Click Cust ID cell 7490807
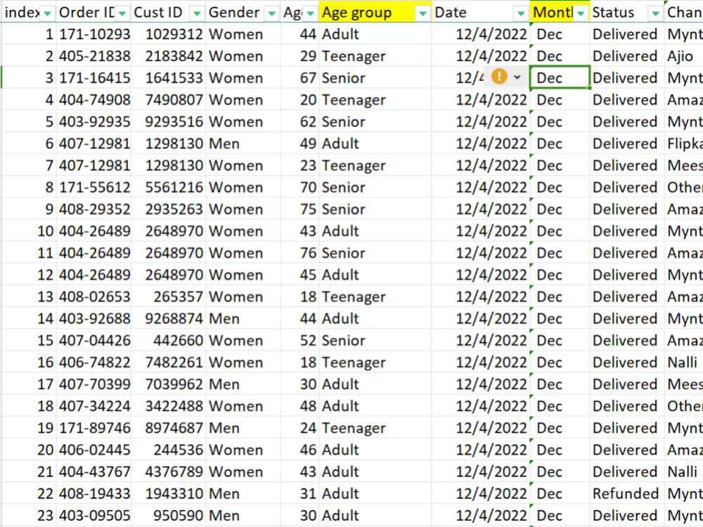 click(169, 100)
